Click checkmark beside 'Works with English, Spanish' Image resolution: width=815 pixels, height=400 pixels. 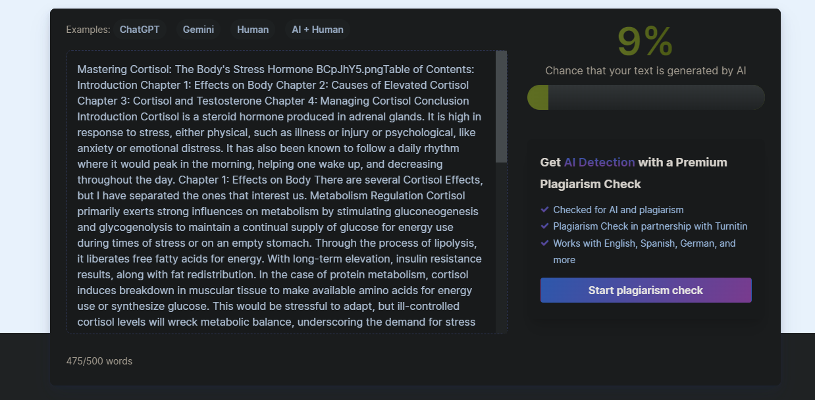click(x=544, y=243)
